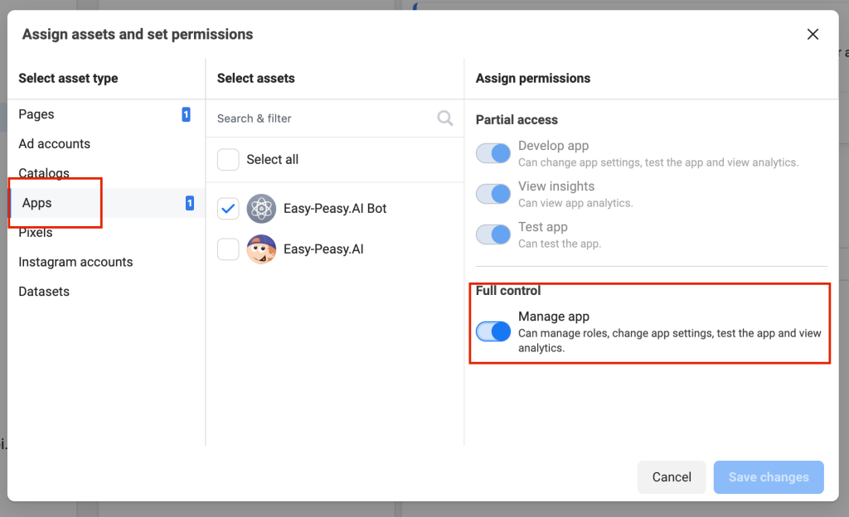849x517 pixels.
Task: Click the Easy-Peasy.AI mascot avatar
Action: [x=261, y=249]
